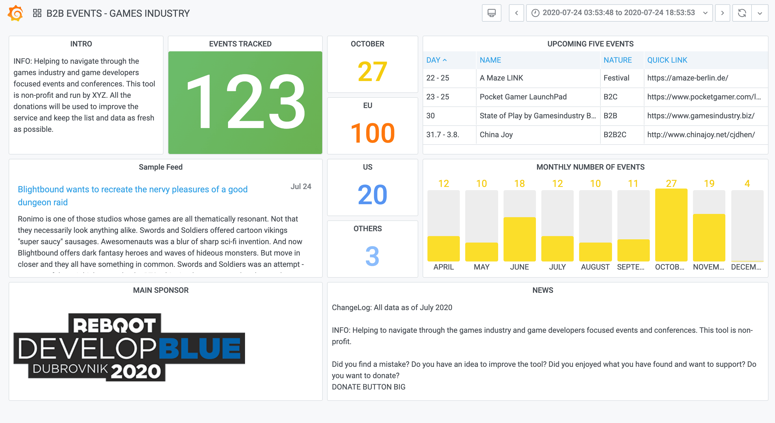Screen dimensions: 775x423
Task: Click the NOVEMBER bar in monthly chart
Action: [709, 237]
